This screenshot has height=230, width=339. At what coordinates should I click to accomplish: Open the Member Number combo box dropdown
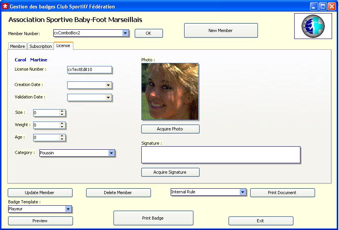[x=125, y=33]
